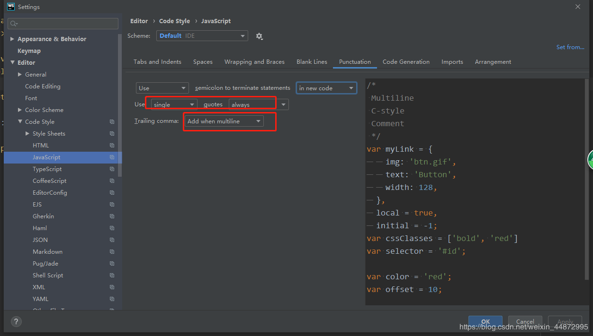Select the Punctuation tab
The width and height of the screenshot is (593, 336).
tap(355, 62)
